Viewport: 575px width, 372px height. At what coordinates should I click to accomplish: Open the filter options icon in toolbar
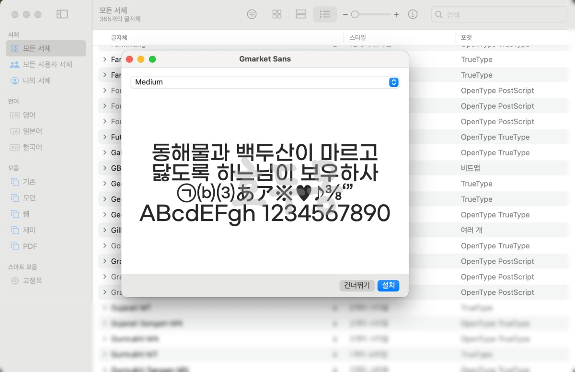(x=252, y=14)
